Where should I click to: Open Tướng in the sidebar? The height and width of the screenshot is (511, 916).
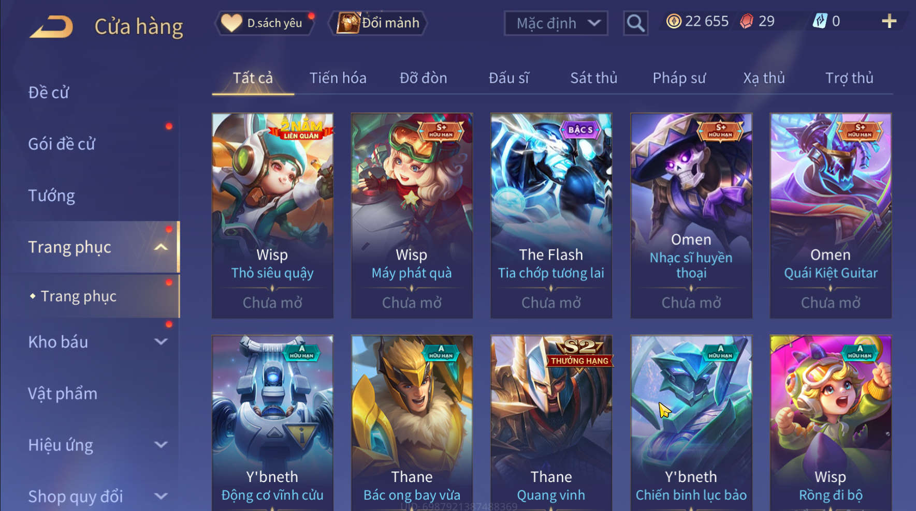52,196
